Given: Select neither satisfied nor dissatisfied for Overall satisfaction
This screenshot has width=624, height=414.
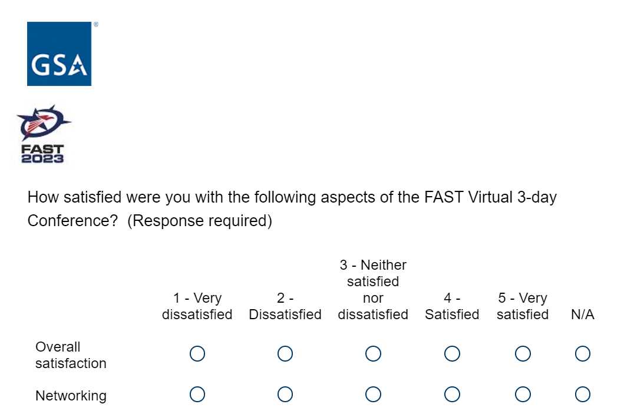Looking at the screenshot, I should click(373, 354).
